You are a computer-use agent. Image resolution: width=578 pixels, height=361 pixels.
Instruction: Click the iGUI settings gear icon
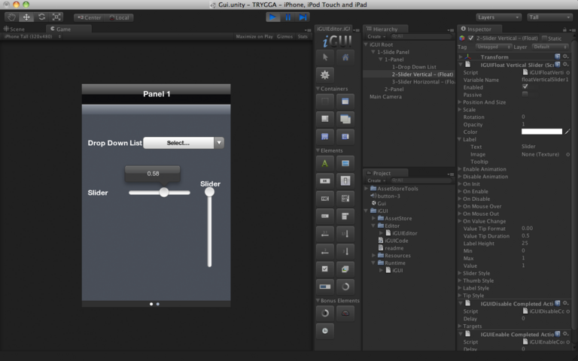[325, 74]
